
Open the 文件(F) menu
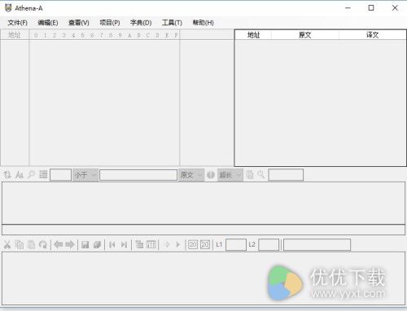tap(18, 23)
